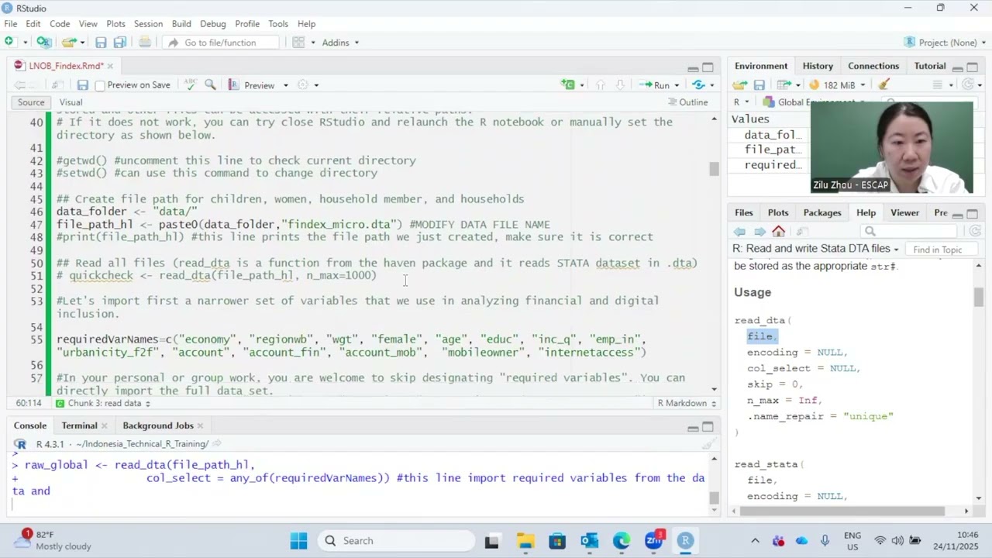The width and height of the screenshot is (992, 558).
Task: Go back in Help history
Action: [740, 231]
